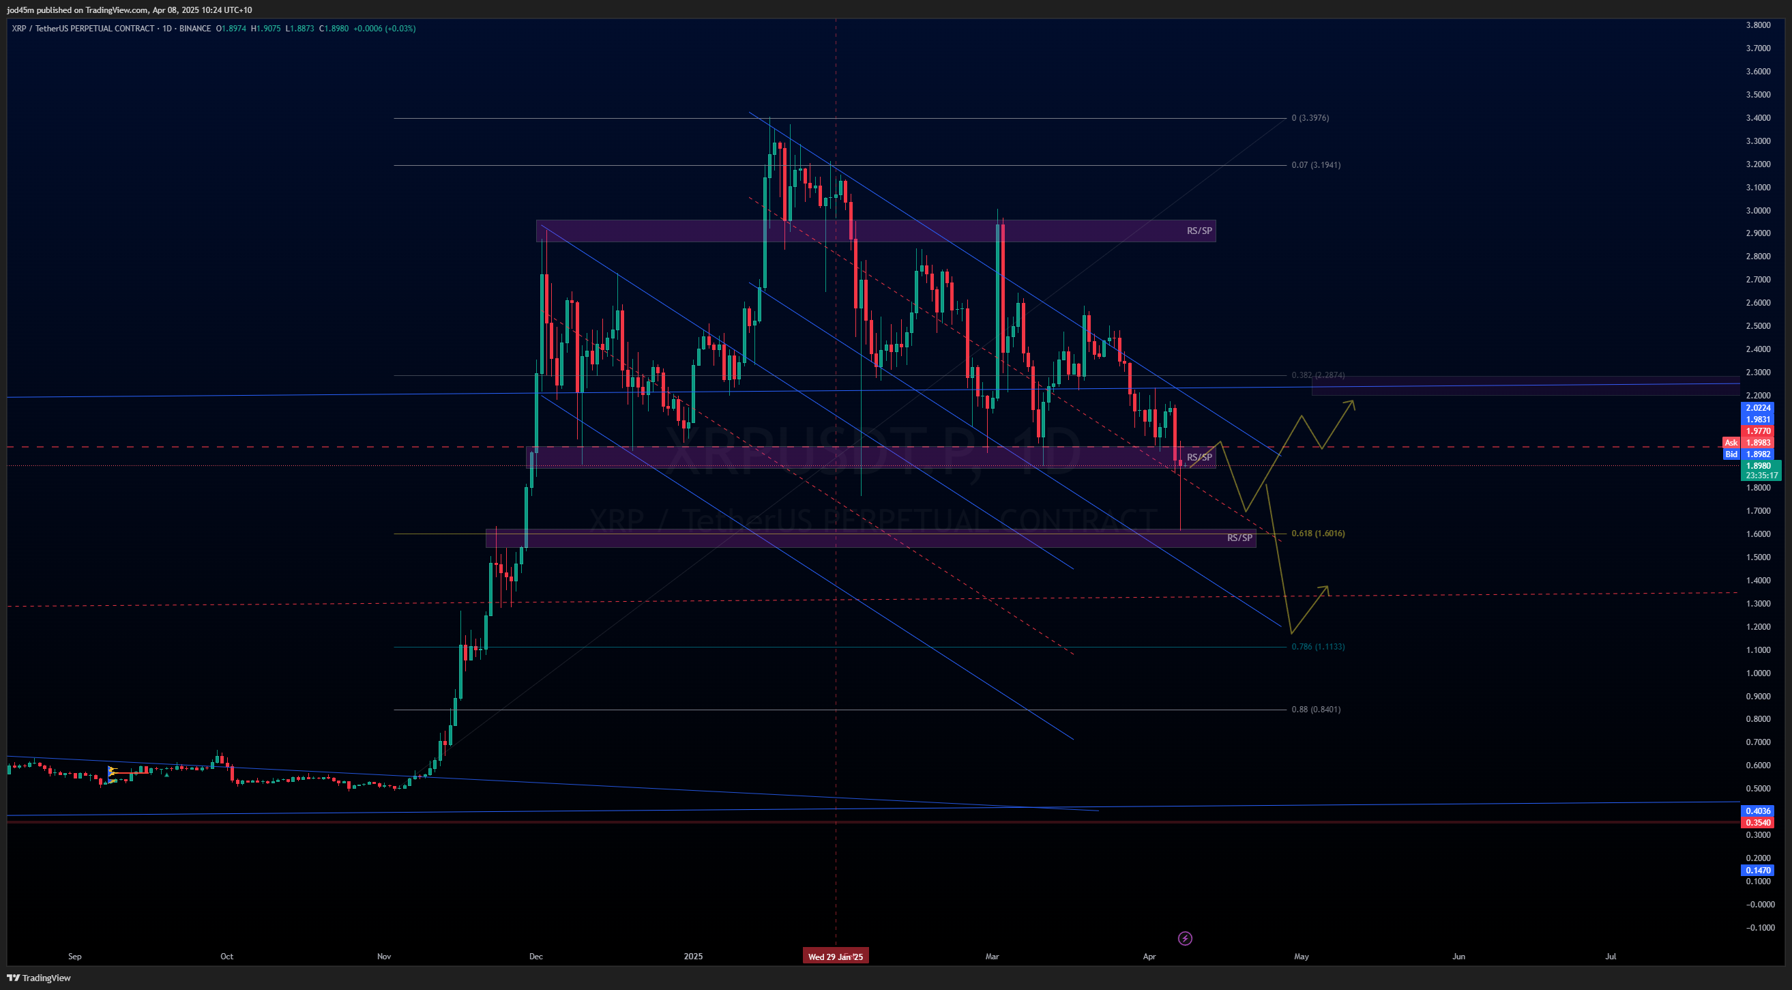Click the close value C1.8980
Viewport: 1792px width, 990px height.
[x=334, y=29]
